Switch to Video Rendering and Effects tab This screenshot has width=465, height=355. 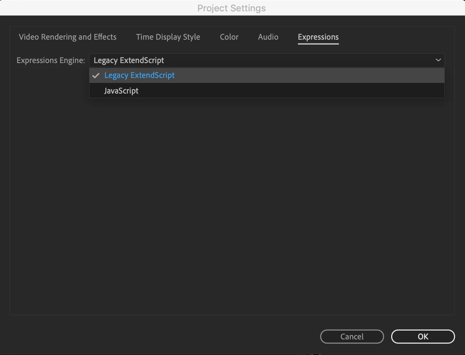(67, 37)
